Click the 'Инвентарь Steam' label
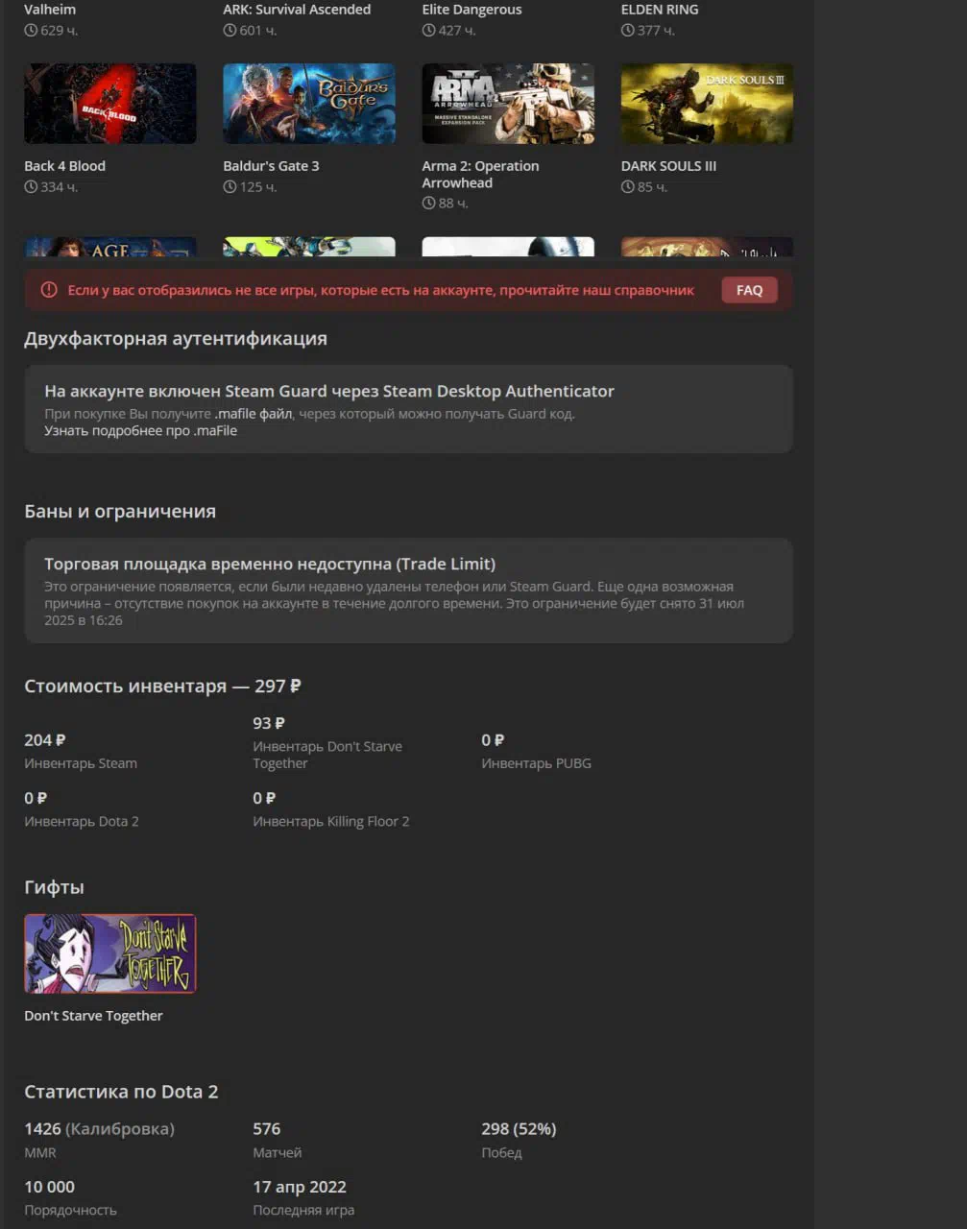The height and width of the screenshot is (1229, 967). [x=81, y=763]
